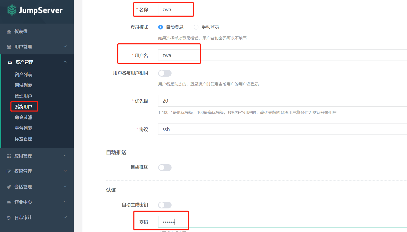Open the 协议 dropdown showing ssh
Image resolution: width=407 pixels, height=232 pixels.
282,129
